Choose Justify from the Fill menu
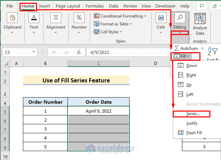221x160 pixels. pos(197,123)
